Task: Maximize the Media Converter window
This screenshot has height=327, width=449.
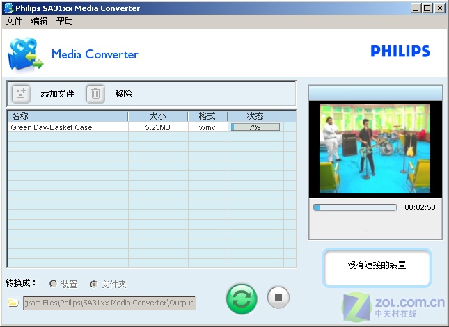Action: point(427,8)
